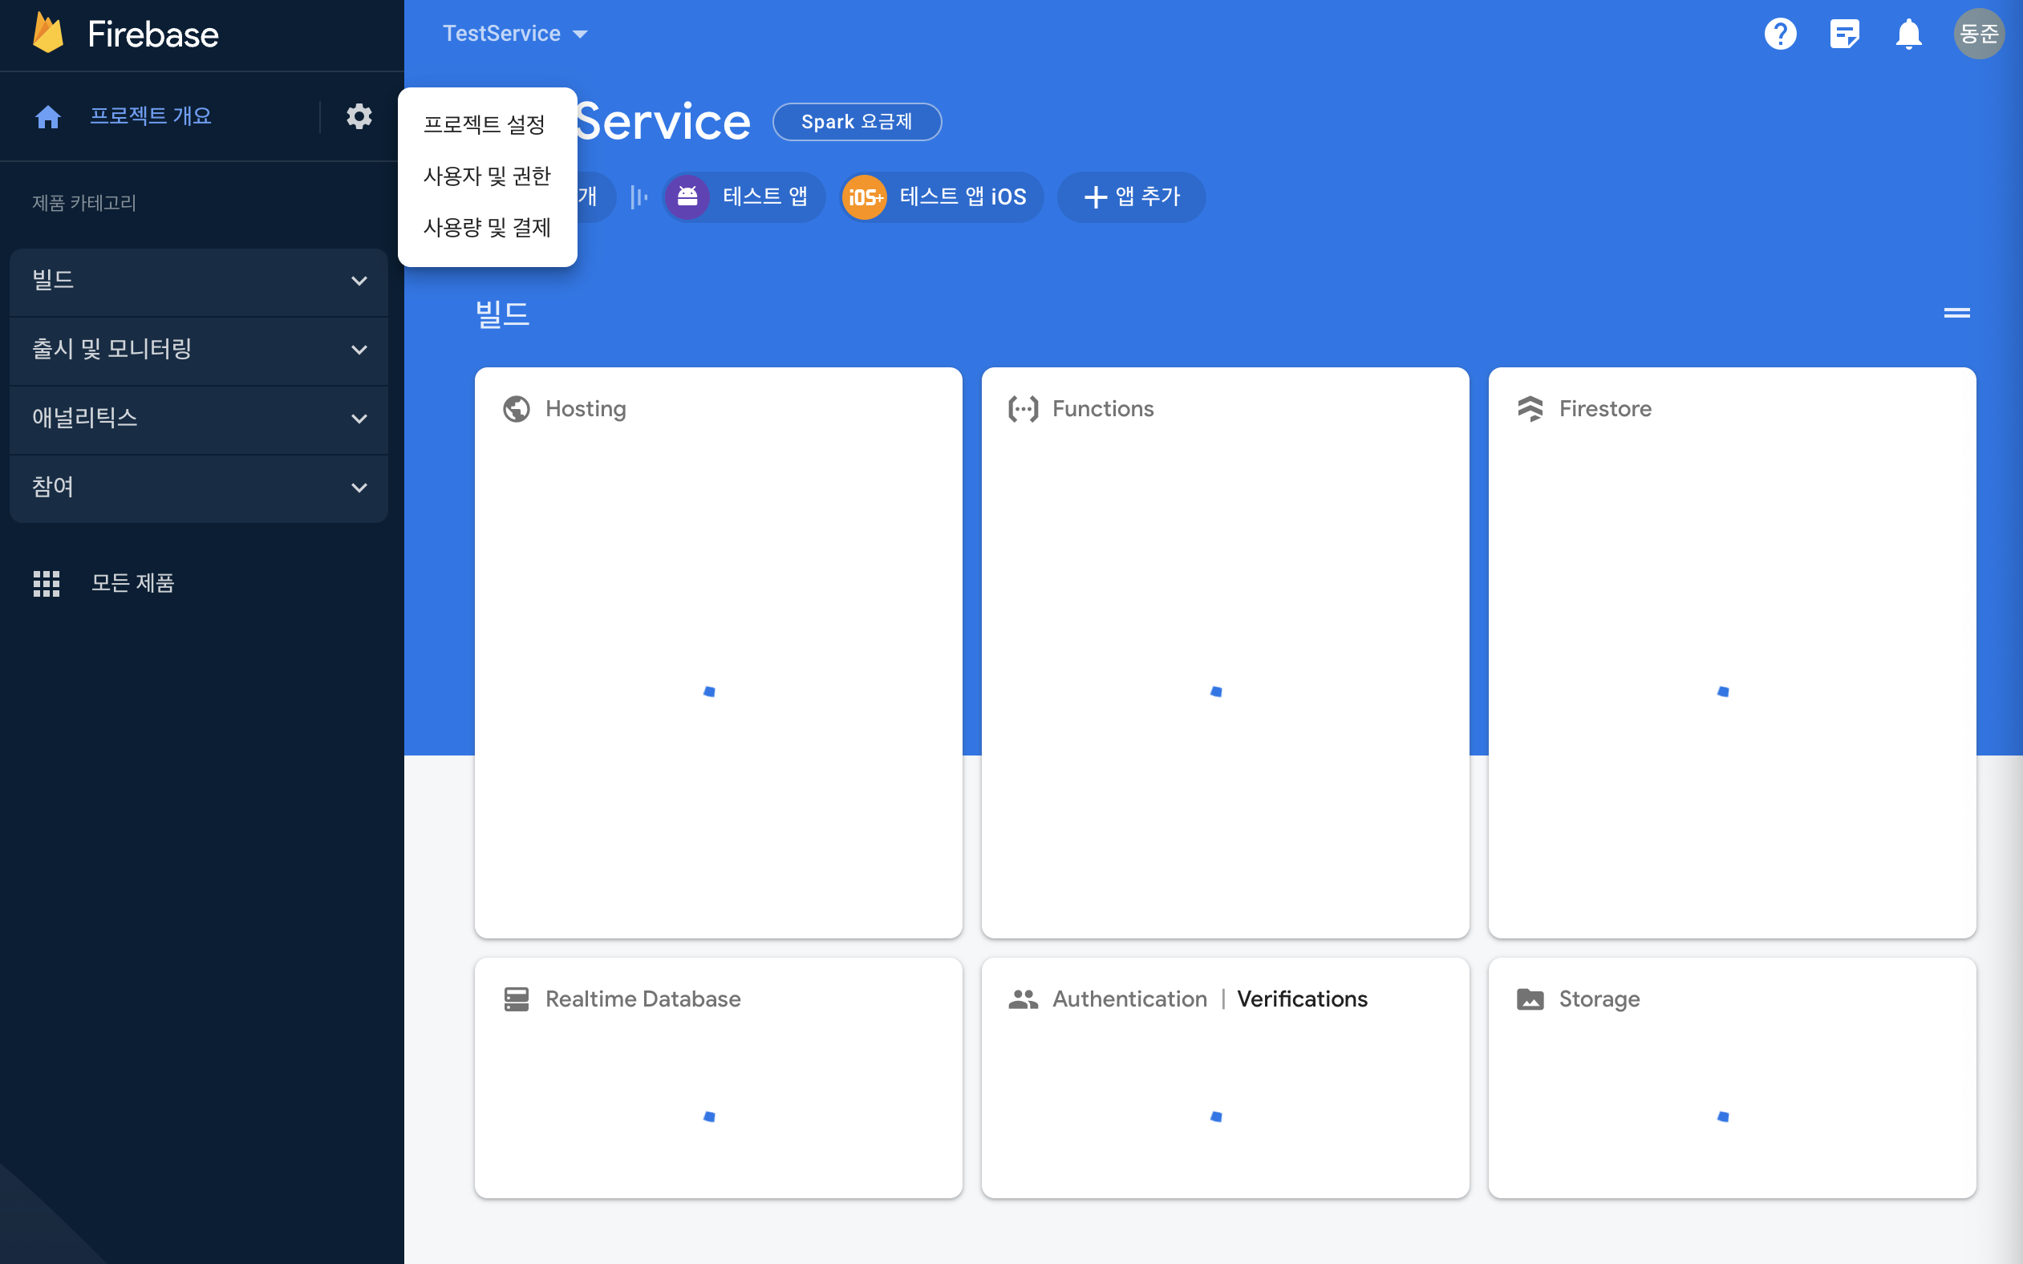Click the Realtime Database icon

pos(517,999)
